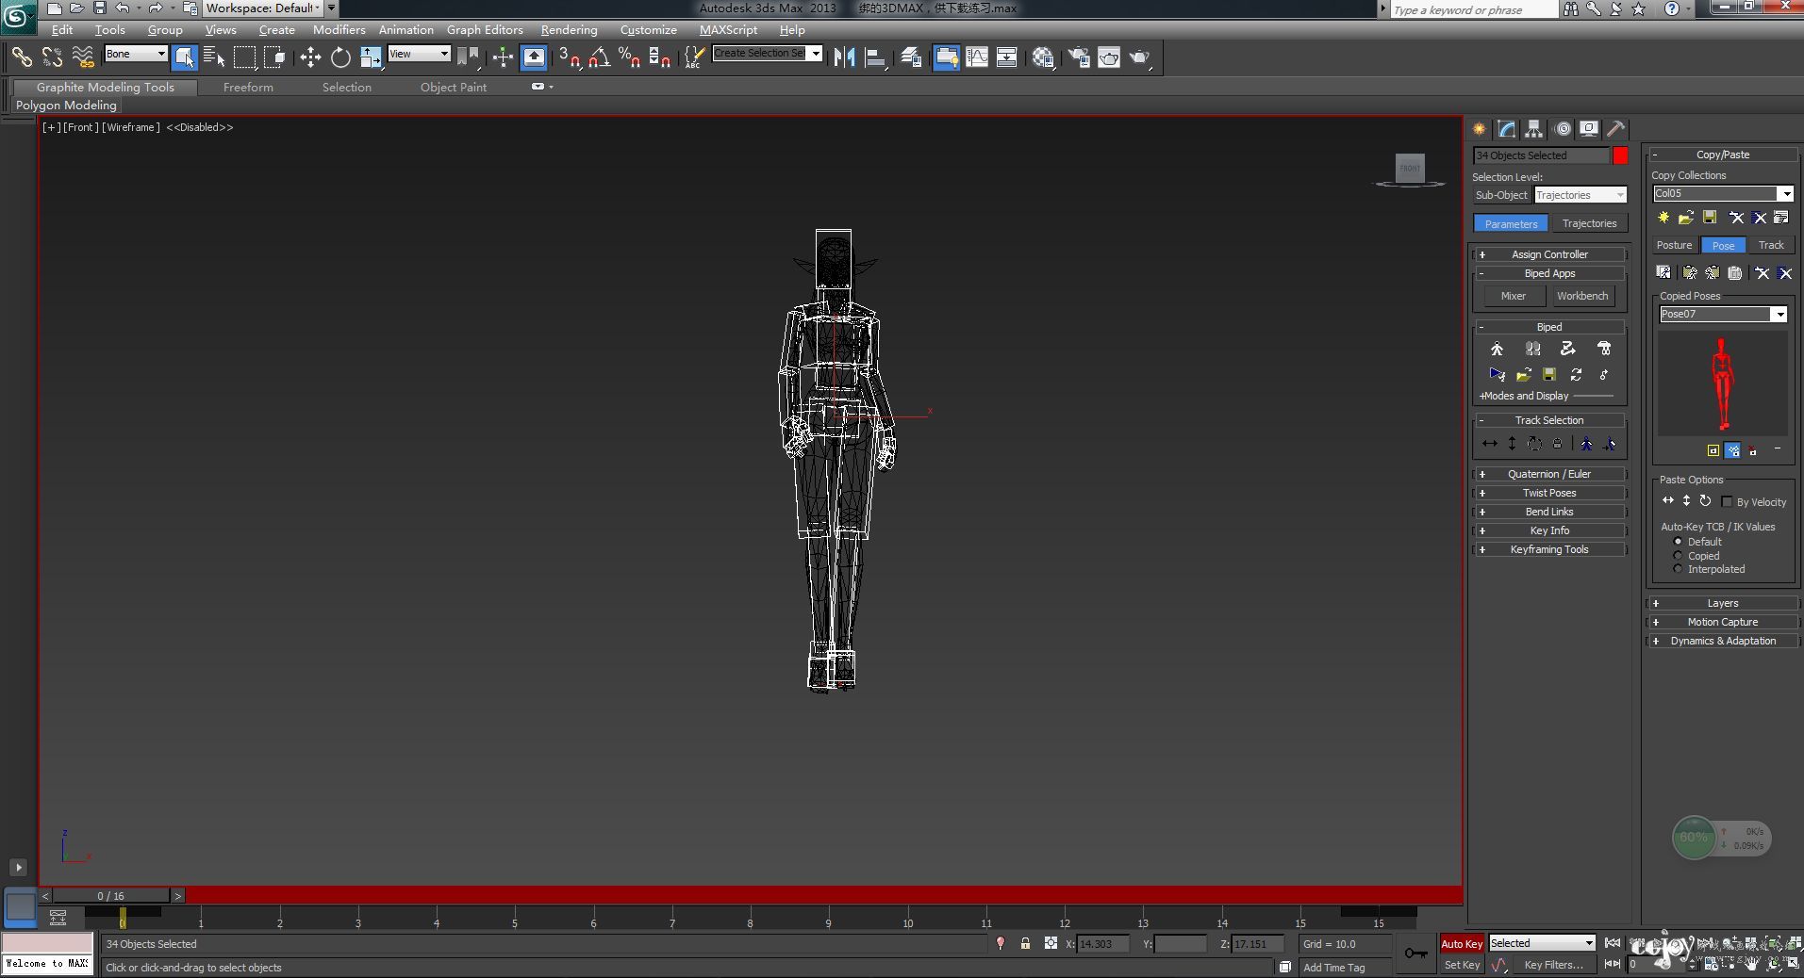Click the Biped Save File icon
1804x978 pixels.
click(1548, 374)
